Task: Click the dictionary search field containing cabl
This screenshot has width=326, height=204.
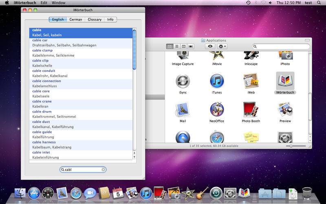Action: [x=83, y=170]
